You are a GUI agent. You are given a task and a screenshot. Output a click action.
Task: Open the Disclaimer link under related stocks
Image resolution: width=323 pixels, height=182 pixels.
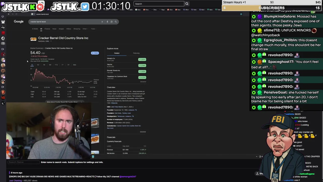point(143,82)
